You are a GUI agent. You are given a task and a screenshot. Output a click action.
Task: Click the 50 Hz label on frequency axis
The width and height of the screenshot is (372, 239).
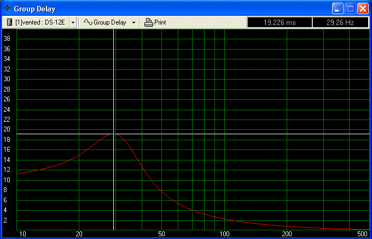coord(161,234)
